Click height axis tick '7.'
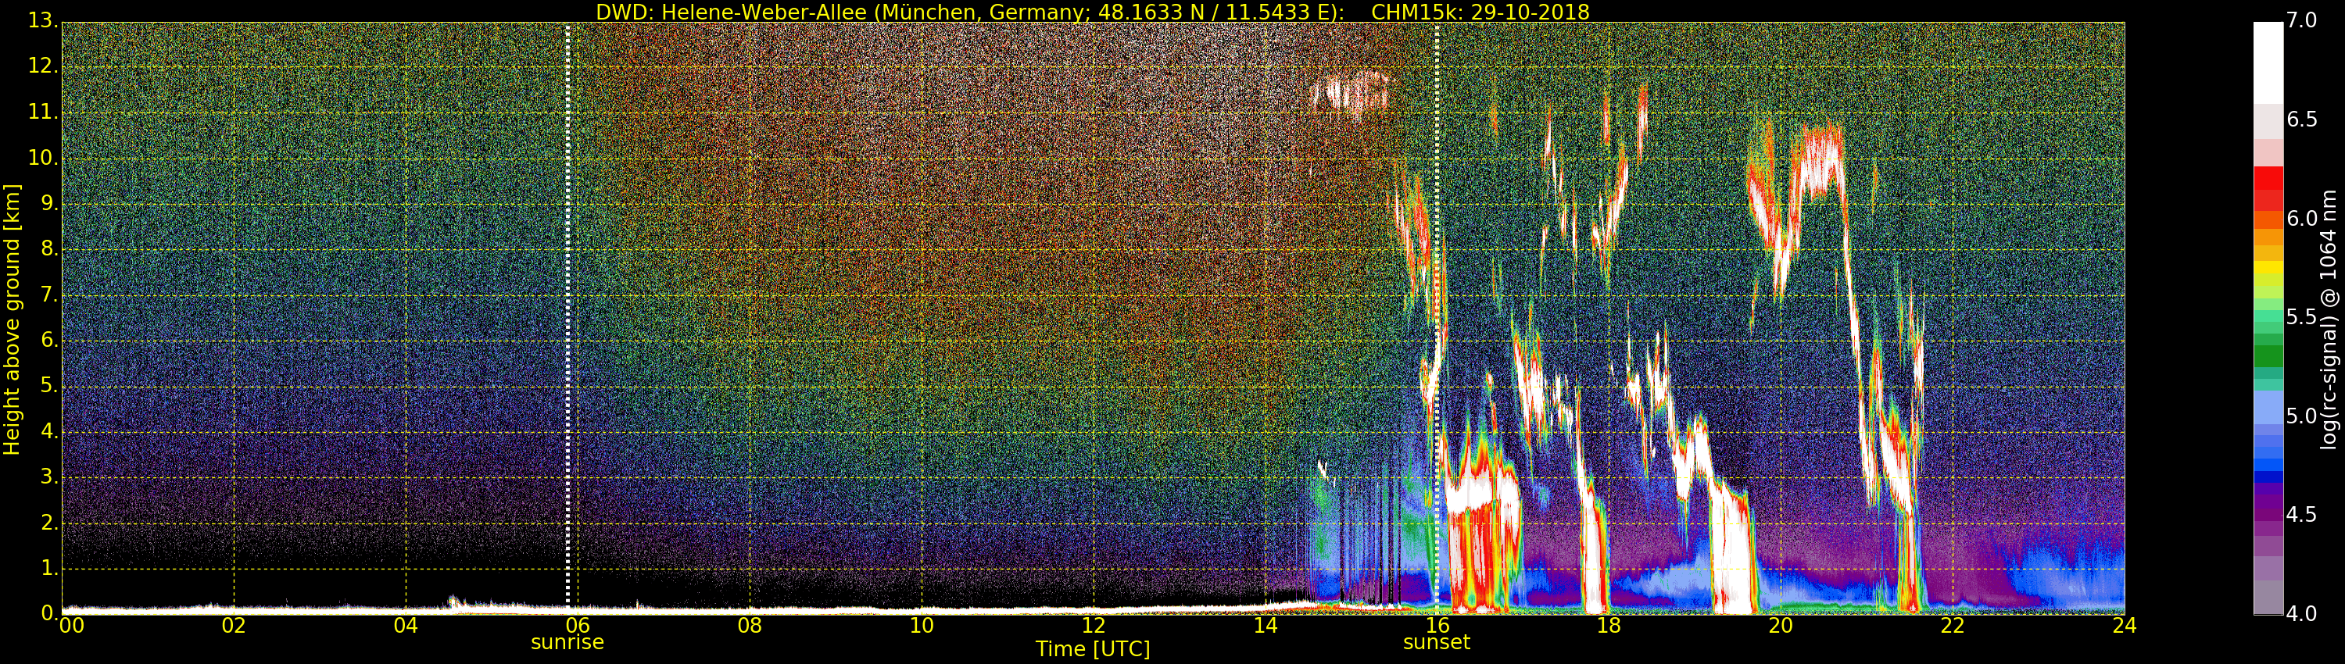This screenshot has width=2345, height=664. point(48,295)
